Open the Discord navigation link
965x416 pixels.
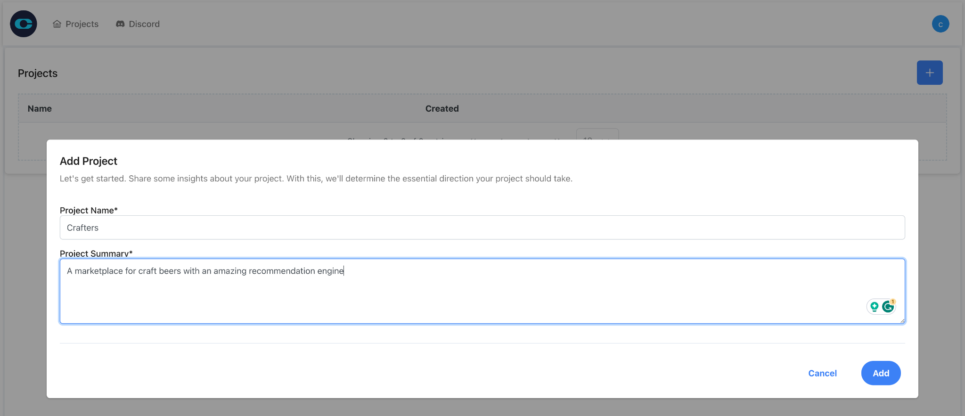(x=144, y=24)
